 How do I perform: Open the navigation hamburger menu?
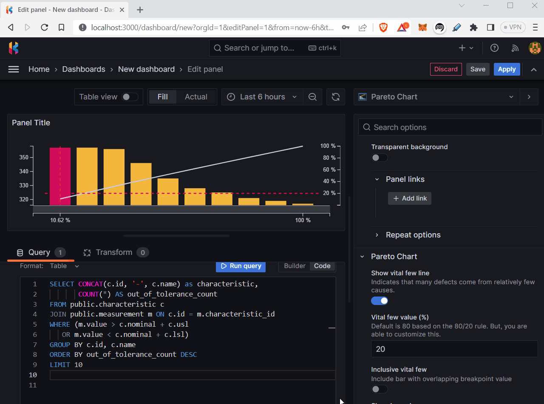point(14,69)
